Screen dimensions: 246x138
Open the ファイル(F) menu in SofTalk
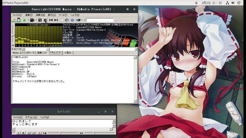coord(17,117)
